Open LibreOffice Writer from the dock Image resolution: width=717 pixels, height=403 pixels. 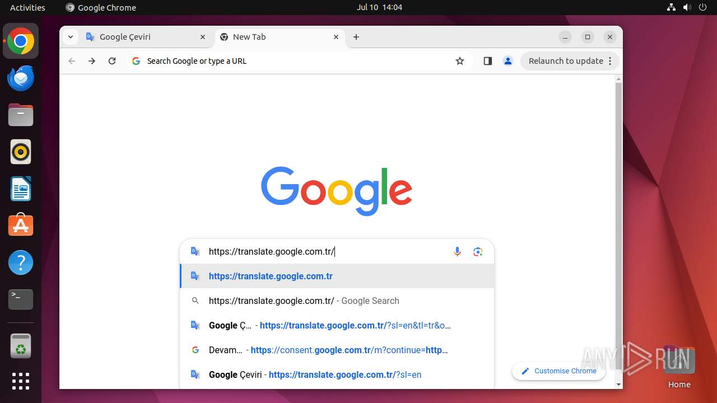[21, 189]
